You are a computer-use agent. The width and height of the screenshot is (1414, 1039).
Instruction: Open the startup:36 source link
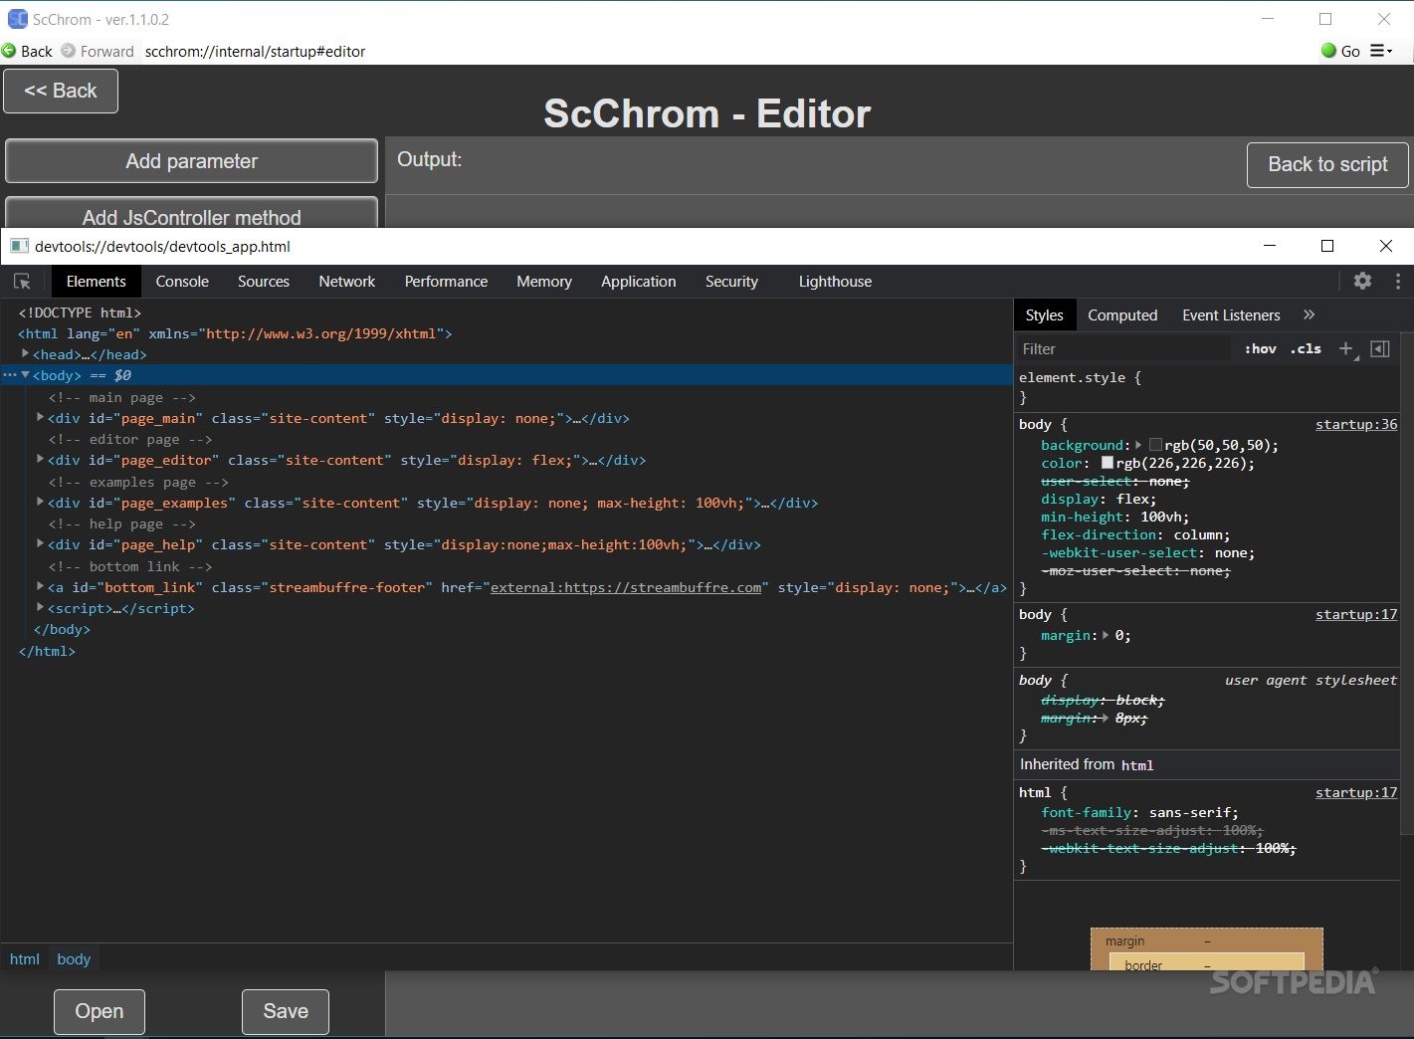1356,424
